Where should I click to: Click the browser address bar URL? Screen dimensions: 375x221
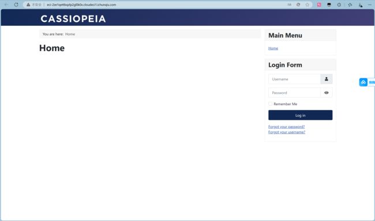tap(81, 5)
